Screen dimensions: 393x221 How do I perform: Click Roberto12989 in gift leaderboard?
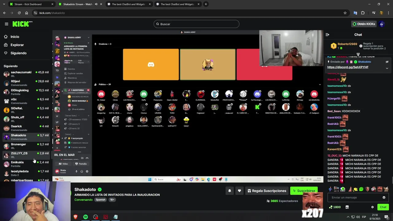pos(347,44)
